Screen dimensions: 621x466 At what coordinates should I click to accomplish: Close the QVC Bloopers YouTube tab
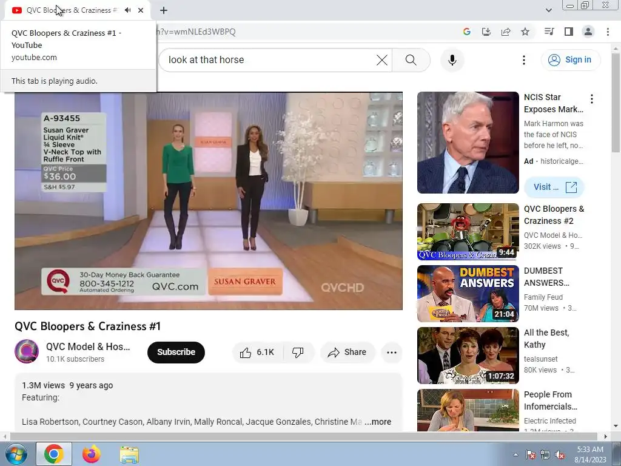141,10
